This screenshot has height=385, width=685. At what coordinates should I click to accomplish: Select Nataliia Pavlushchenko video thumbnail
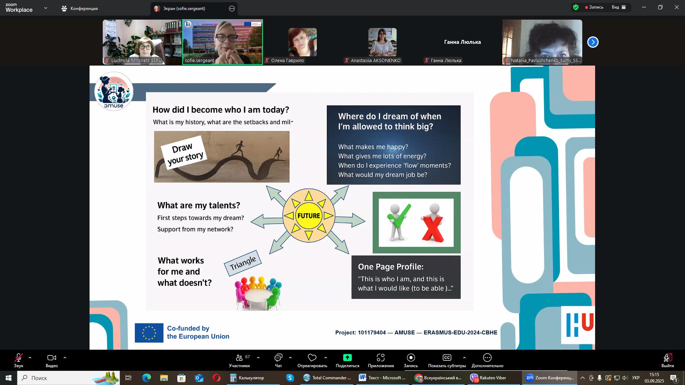[542, 42]
